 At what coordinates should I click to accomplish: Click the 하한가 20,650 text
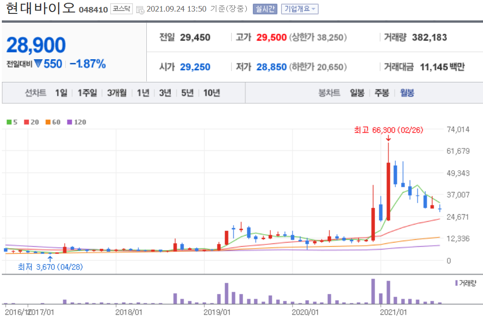coord(318,67)
